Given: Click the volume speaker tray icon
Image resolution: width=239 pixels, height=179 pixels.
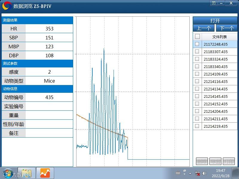Looking at the screenshot, I should pyautogui.click(x=204, y=173).
